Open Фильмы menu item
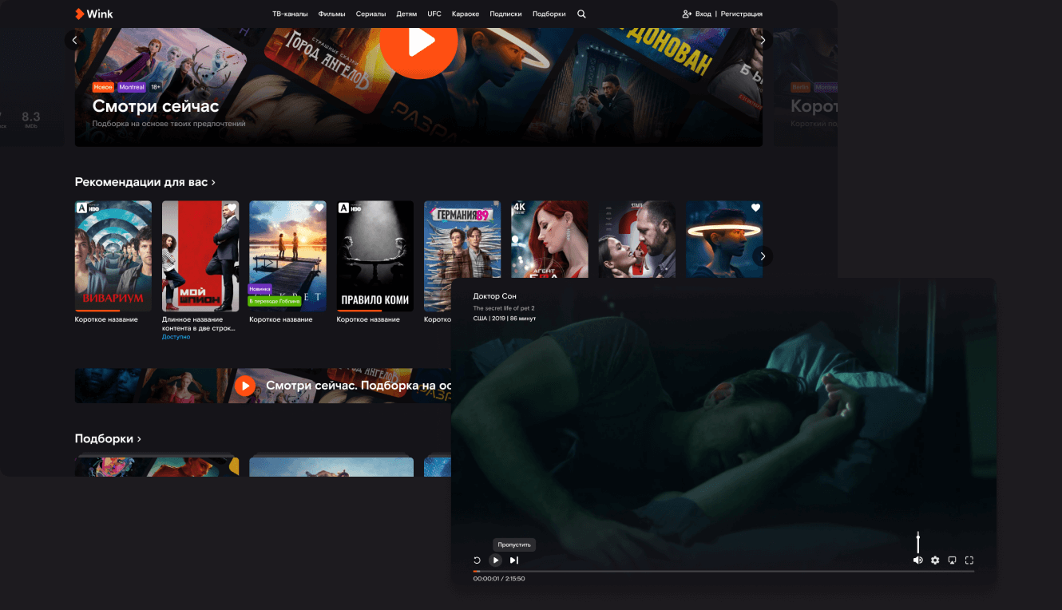 click(x=331, y=14)
